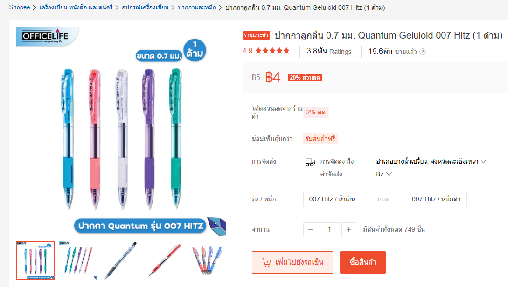Select the 007 Hitz / หมึกดำ option

436,200
